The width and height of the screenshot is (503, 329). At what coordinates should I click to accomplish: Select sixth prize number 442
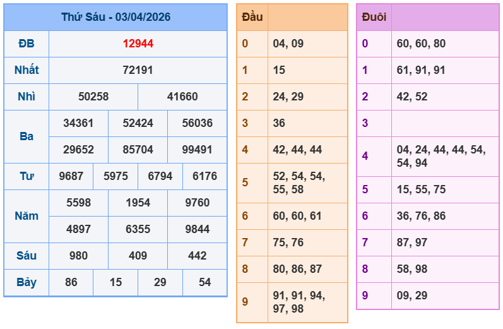(198, 256)
